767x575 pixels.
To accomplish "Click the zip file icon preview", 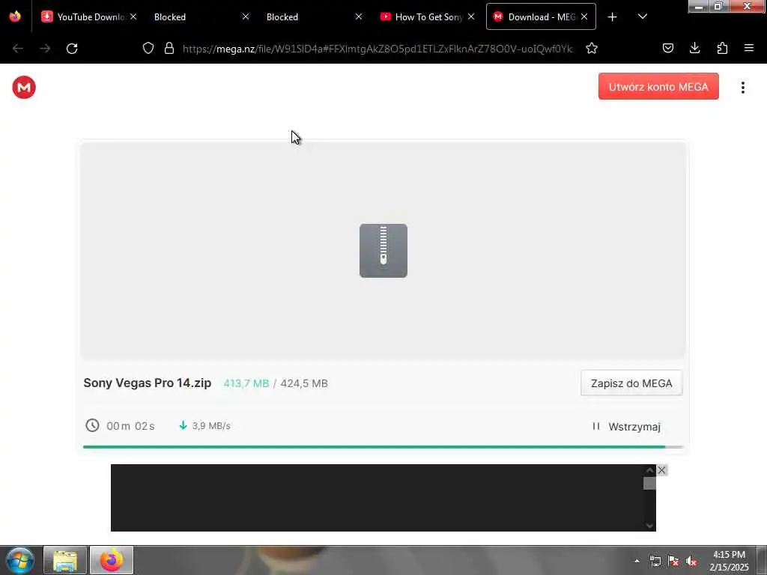I will (x=383, y=251).
